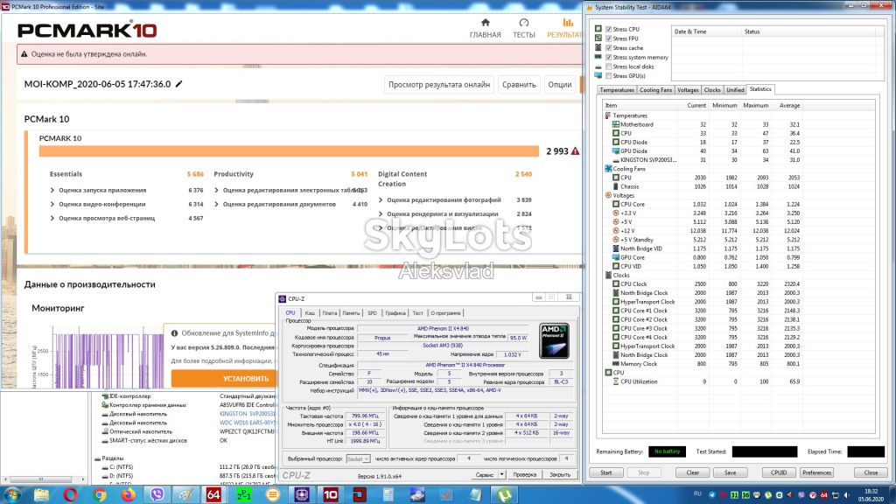The height and width of the screenshot is (504, 896).
Task: Uncheck Stress system memory checkbox
Action: (609, 57)
